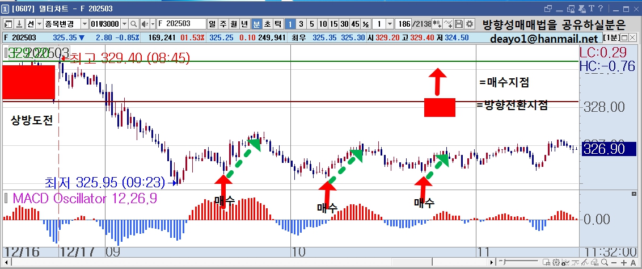
Task: Click the save chart floppy icon
Action: click(x=459, y=24)
